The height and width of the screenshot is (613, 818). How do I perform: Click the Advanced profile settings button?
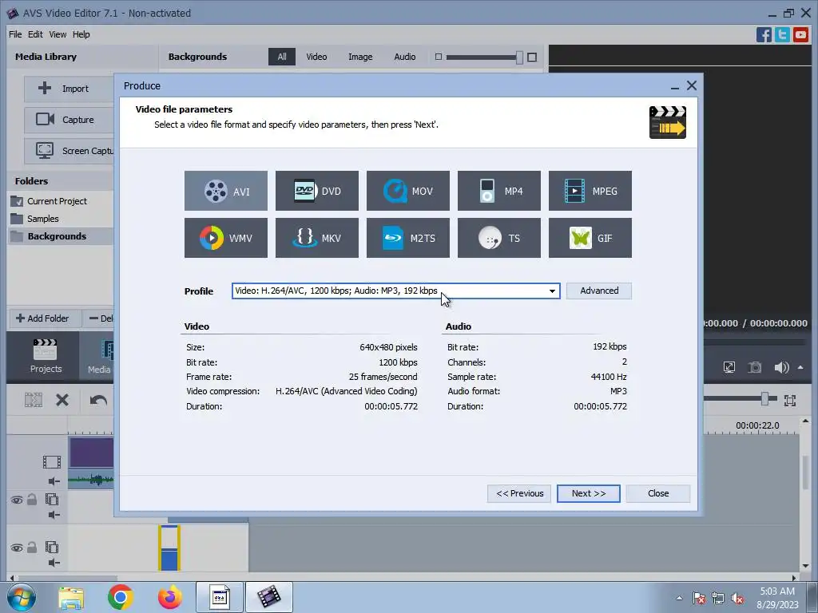click(599, 291)
